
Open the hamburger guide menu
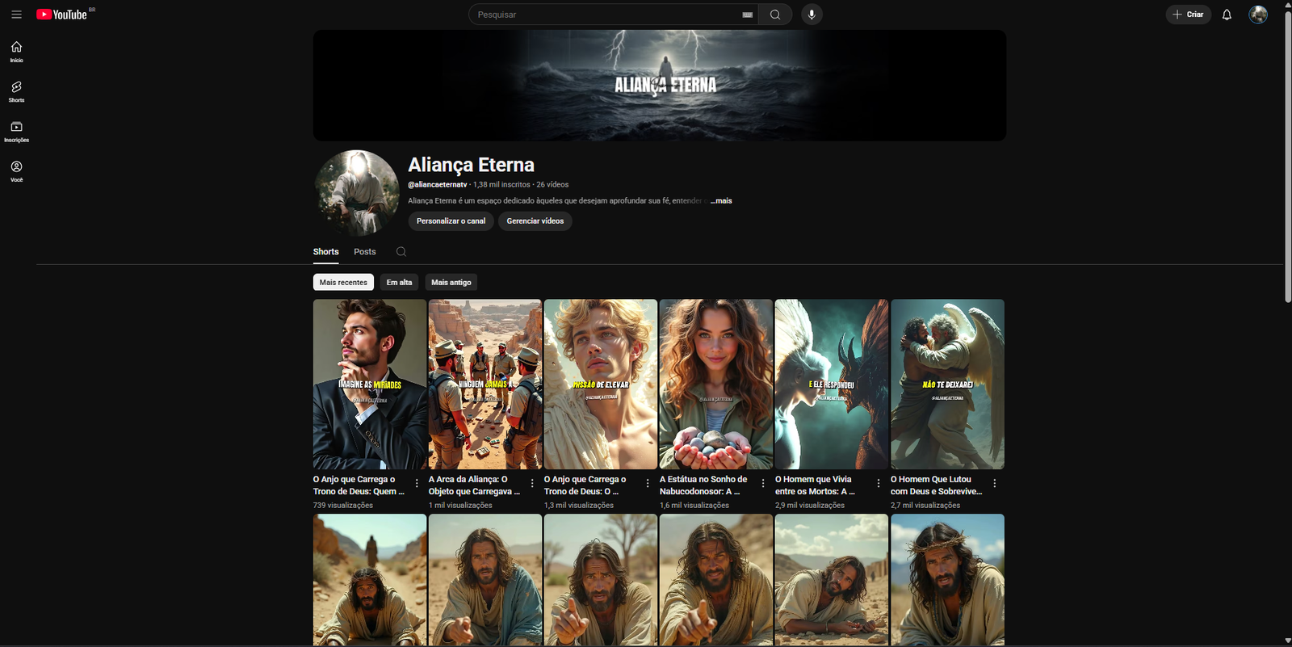(x=16, y=15)
